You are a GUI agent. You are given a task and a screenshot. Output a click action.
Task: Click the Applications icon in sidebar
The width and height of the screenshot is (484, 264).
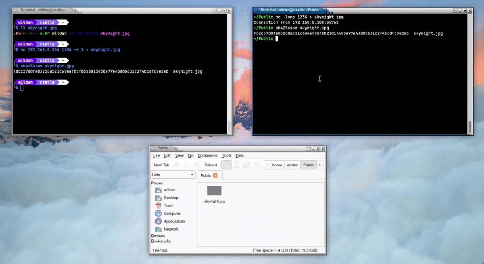pyautogui.click(x=158, y=221)
